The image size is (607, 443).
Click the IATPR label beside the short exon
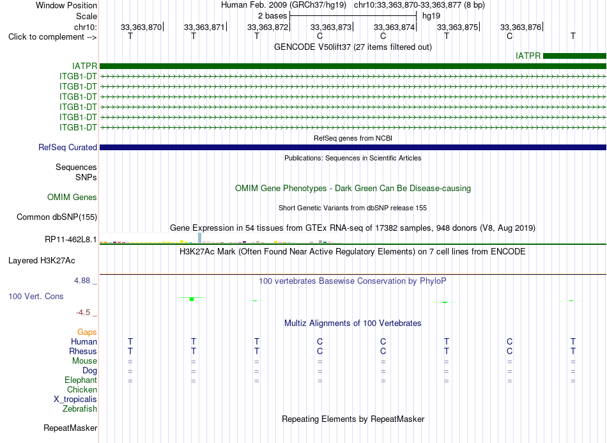click(x=528, y=56)
